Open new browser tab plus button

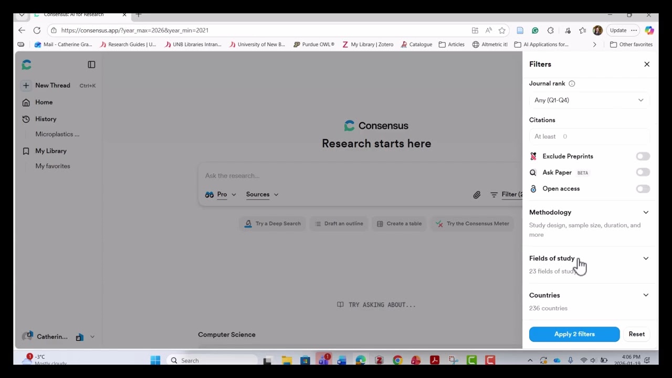click(x=139, y=15)
